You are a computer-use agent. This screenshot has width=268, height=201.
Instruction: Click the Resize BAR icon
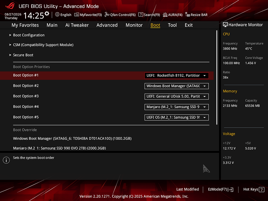pos(188,15)
